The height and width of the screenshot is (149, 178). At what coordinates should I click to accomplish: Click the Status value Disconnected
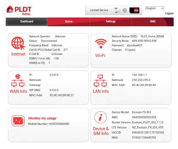[x=49, y=41]
